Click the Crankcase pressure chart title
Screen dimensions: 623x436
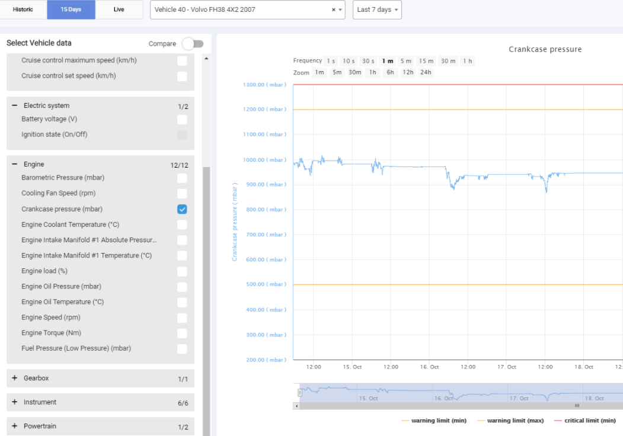pos(545,49)
